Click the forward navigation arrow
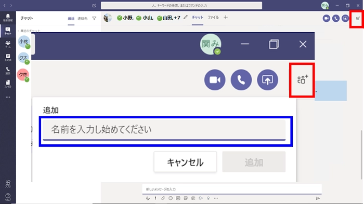The height and width of the screenshot is (204, 364). pos(11,5)
